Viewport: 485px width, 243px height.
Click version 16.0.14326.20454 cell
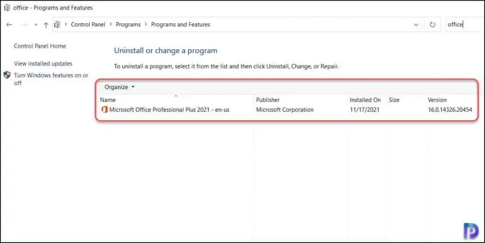pos(450,110)
